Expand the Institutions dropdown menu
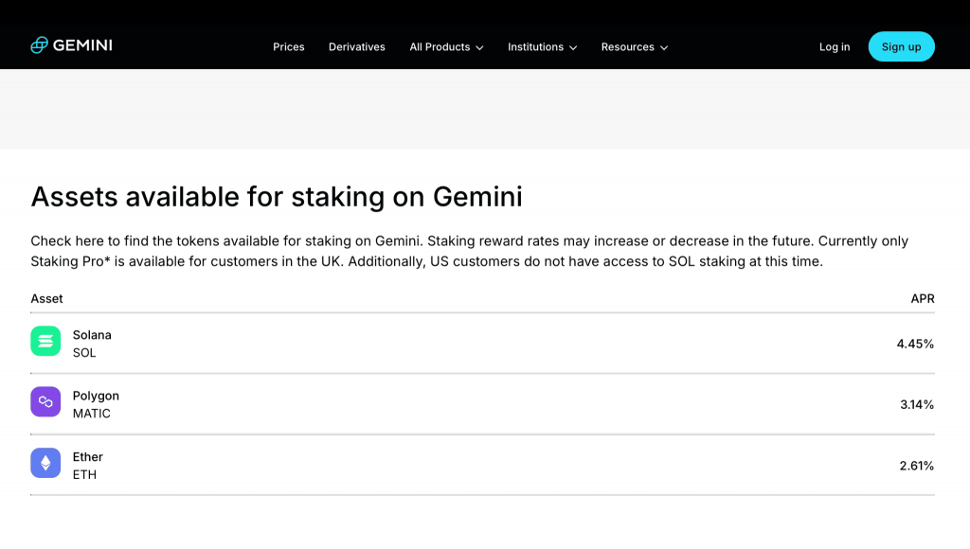Viewport: 970px width, 549px height. 543,47
